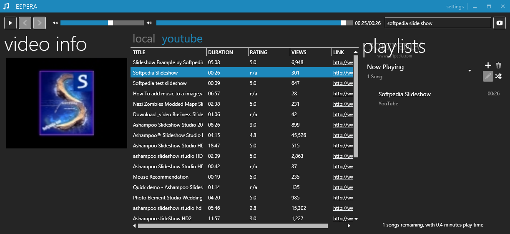Click the Now Playing playlist name
510x234 pixels.
pyautogui.click(x=385, y=67)
